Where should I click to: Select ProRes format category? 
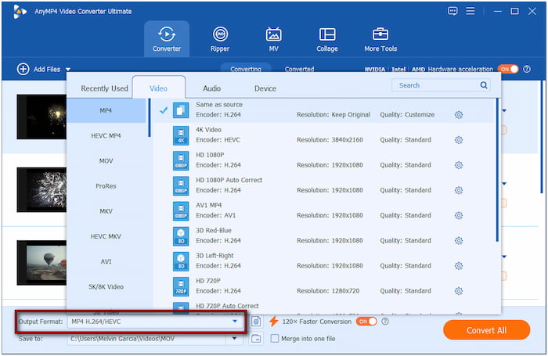click(106, 186)
